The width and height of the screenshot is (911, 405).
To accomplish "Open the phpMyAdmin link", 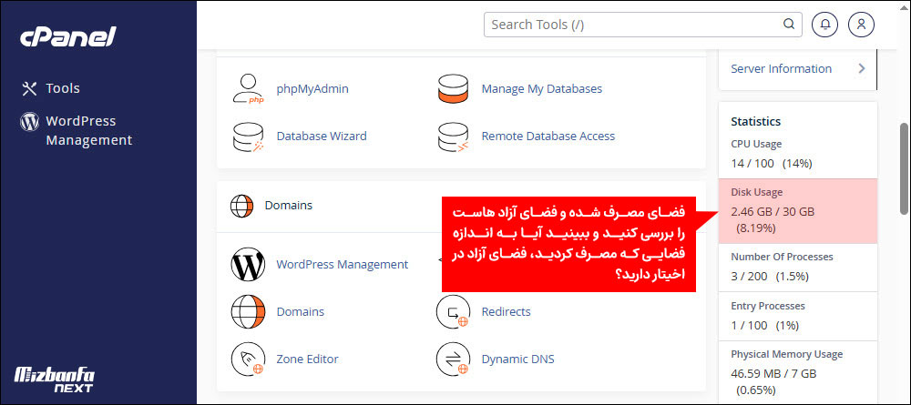I will 312,89.
